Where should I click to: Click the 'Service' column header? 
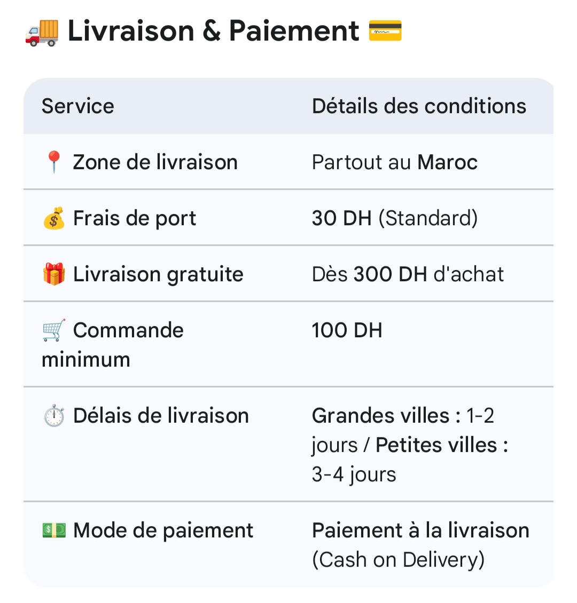(x=78, y=106)
